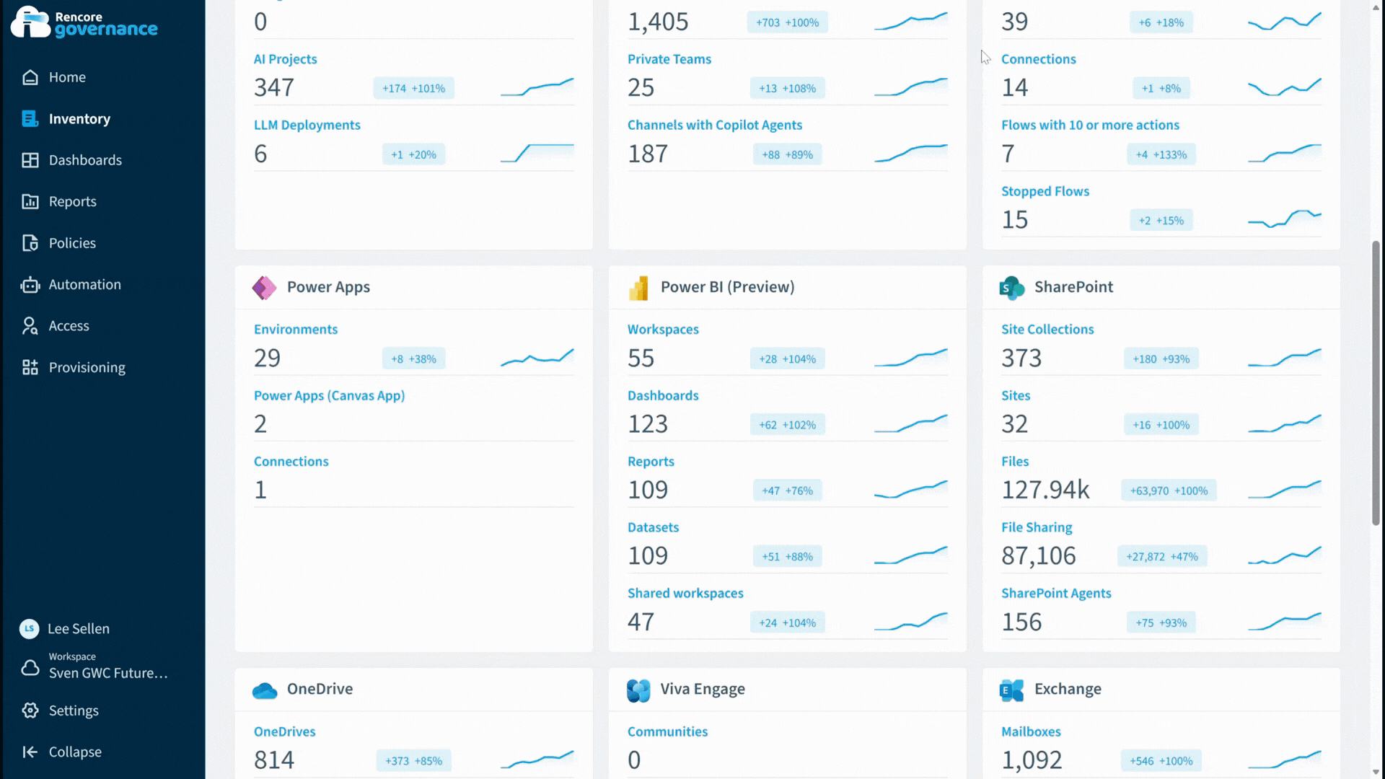Viewport: 1385px width, 779px height.
Task: Select the Provisioning sidebar icon
Action: pyautogui.click(x=30, y=367)
